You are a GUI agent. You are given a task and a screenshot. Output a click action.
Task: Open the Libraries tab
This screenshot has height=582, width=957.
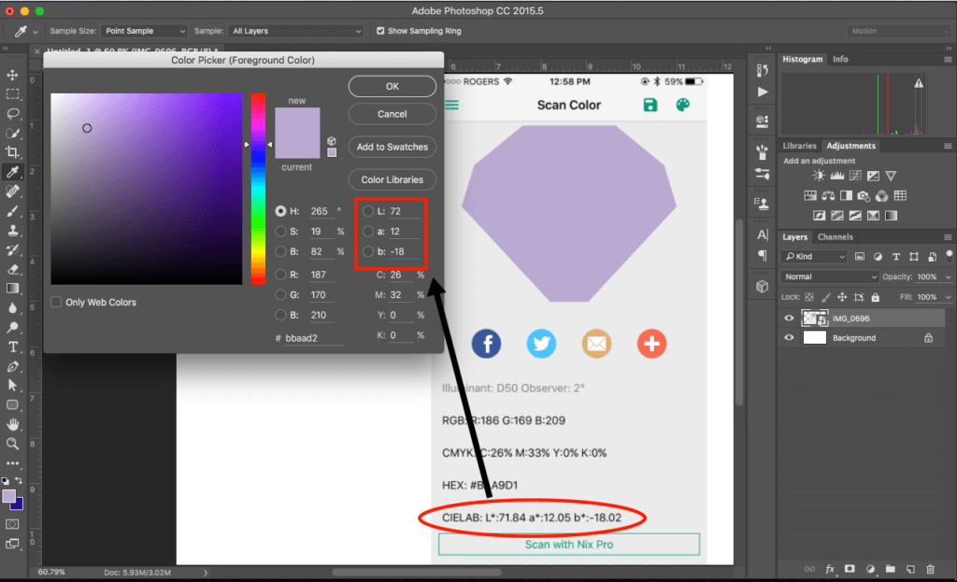(x=799, y=146)
